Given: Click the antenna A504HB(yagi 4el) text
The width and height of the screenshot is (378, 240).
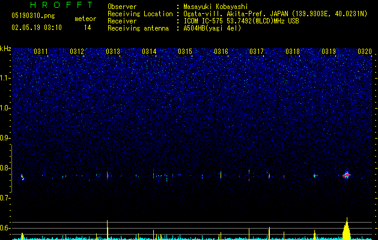Looking at the screenshot, I should (212, 28).
